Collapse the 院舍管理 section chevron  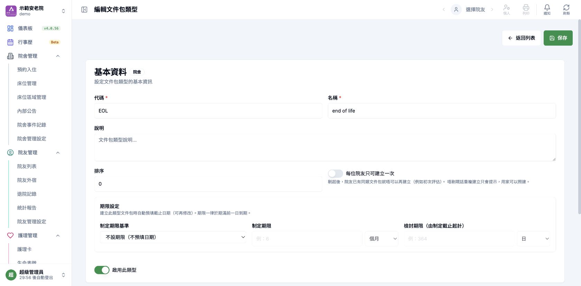[58, 56]
